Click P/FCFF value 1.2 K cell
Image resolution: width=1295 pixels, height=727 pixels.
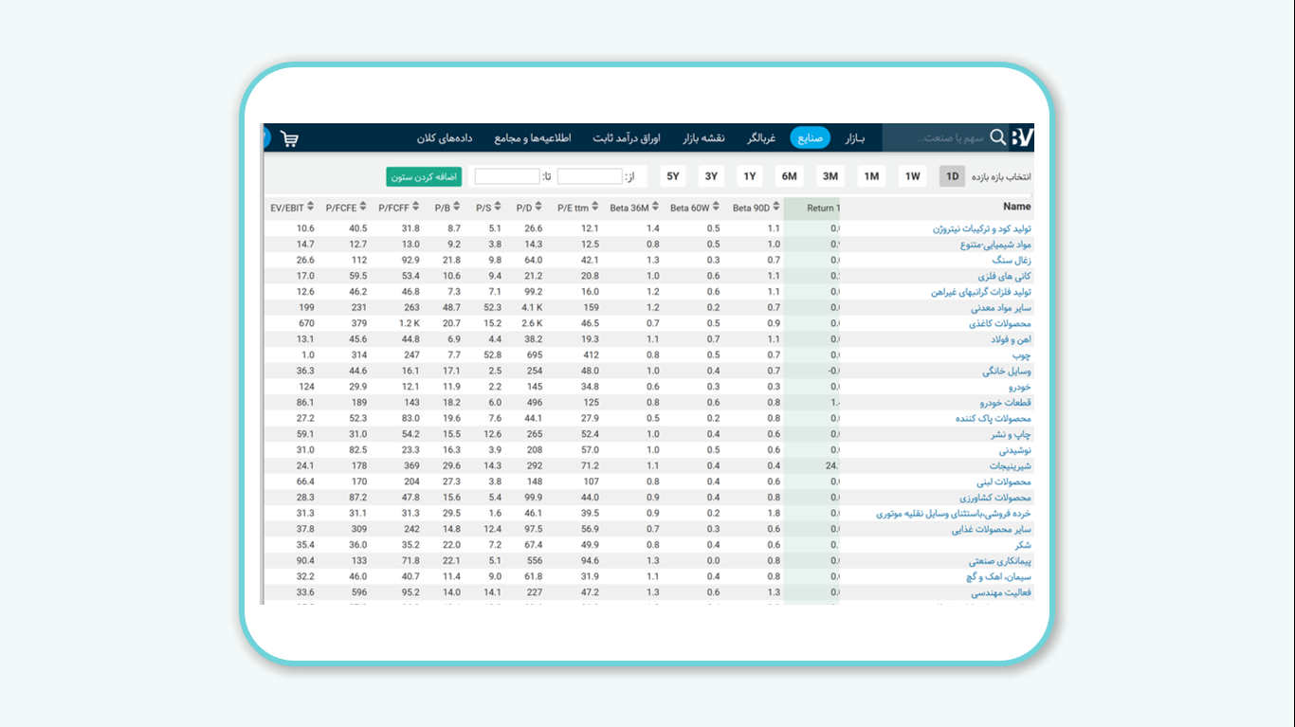[x=409, y=323]
